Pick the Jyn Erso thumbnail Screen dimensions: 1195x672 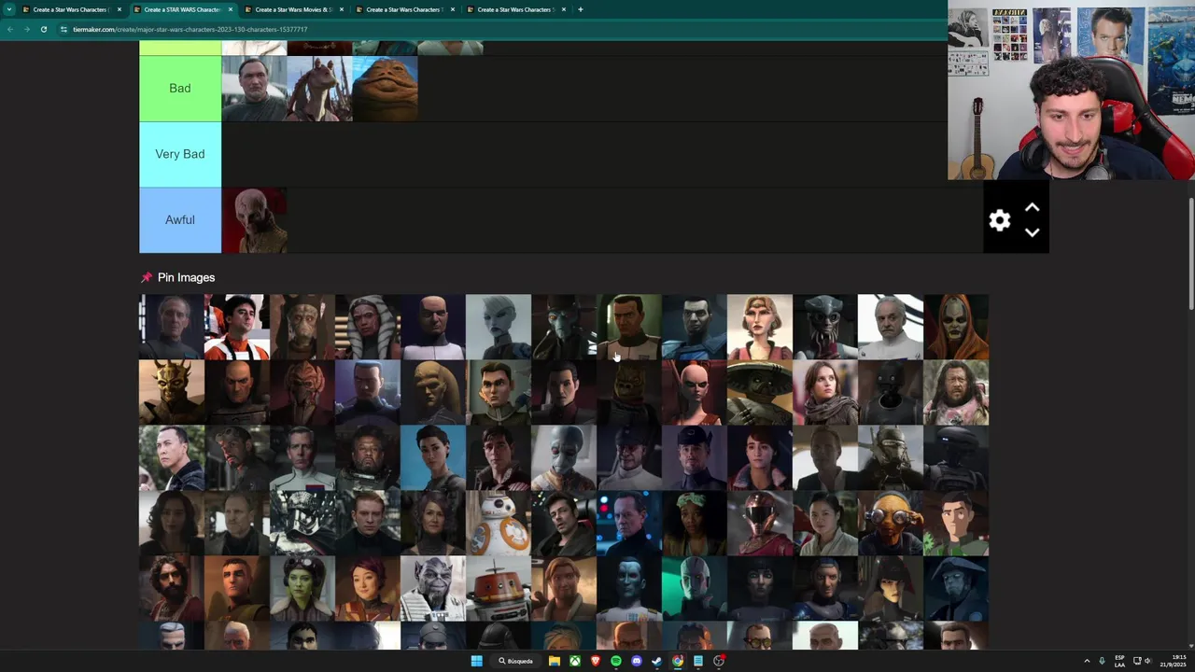[825, 392]
